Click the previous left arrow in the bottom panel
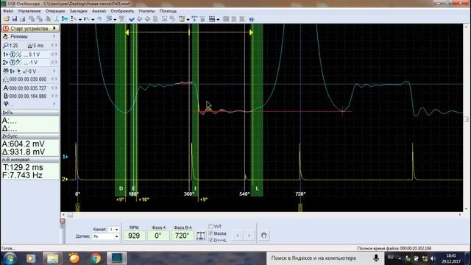The image size is (471, 265). click(238, 236)
